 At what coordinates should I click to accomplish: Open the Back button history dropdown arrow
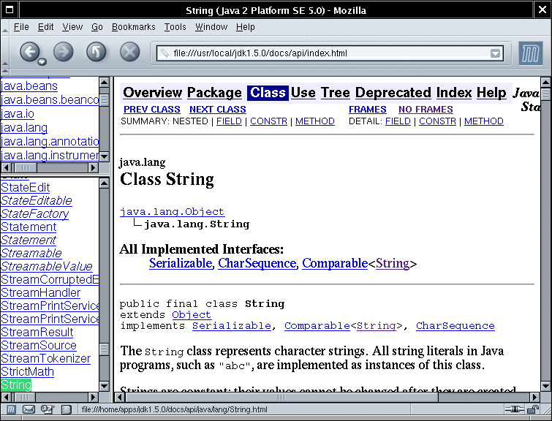coord(42,61)
